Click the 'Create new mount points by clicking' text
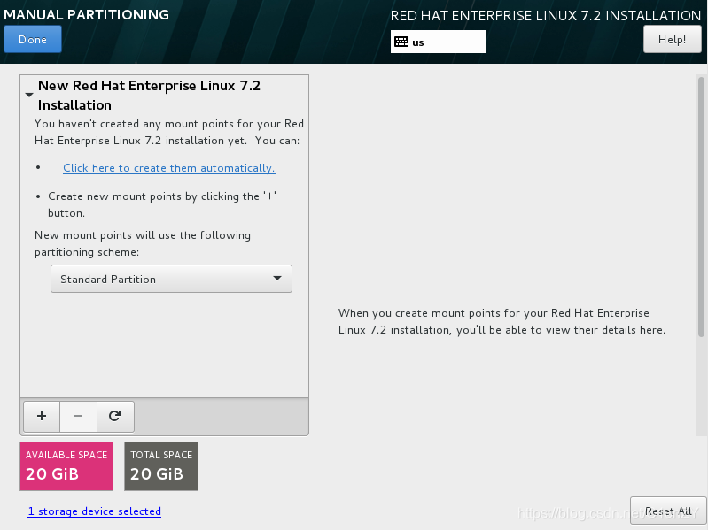This screenshot has height=530, width=708. coord(162,204)
